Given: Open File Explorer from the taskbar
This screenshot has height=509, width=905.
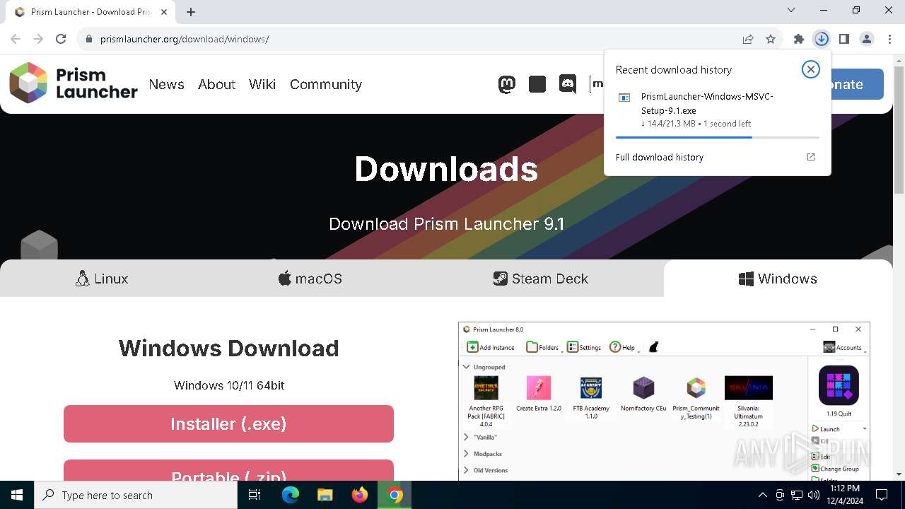Looking at the screenshot, I should [325, 495].
